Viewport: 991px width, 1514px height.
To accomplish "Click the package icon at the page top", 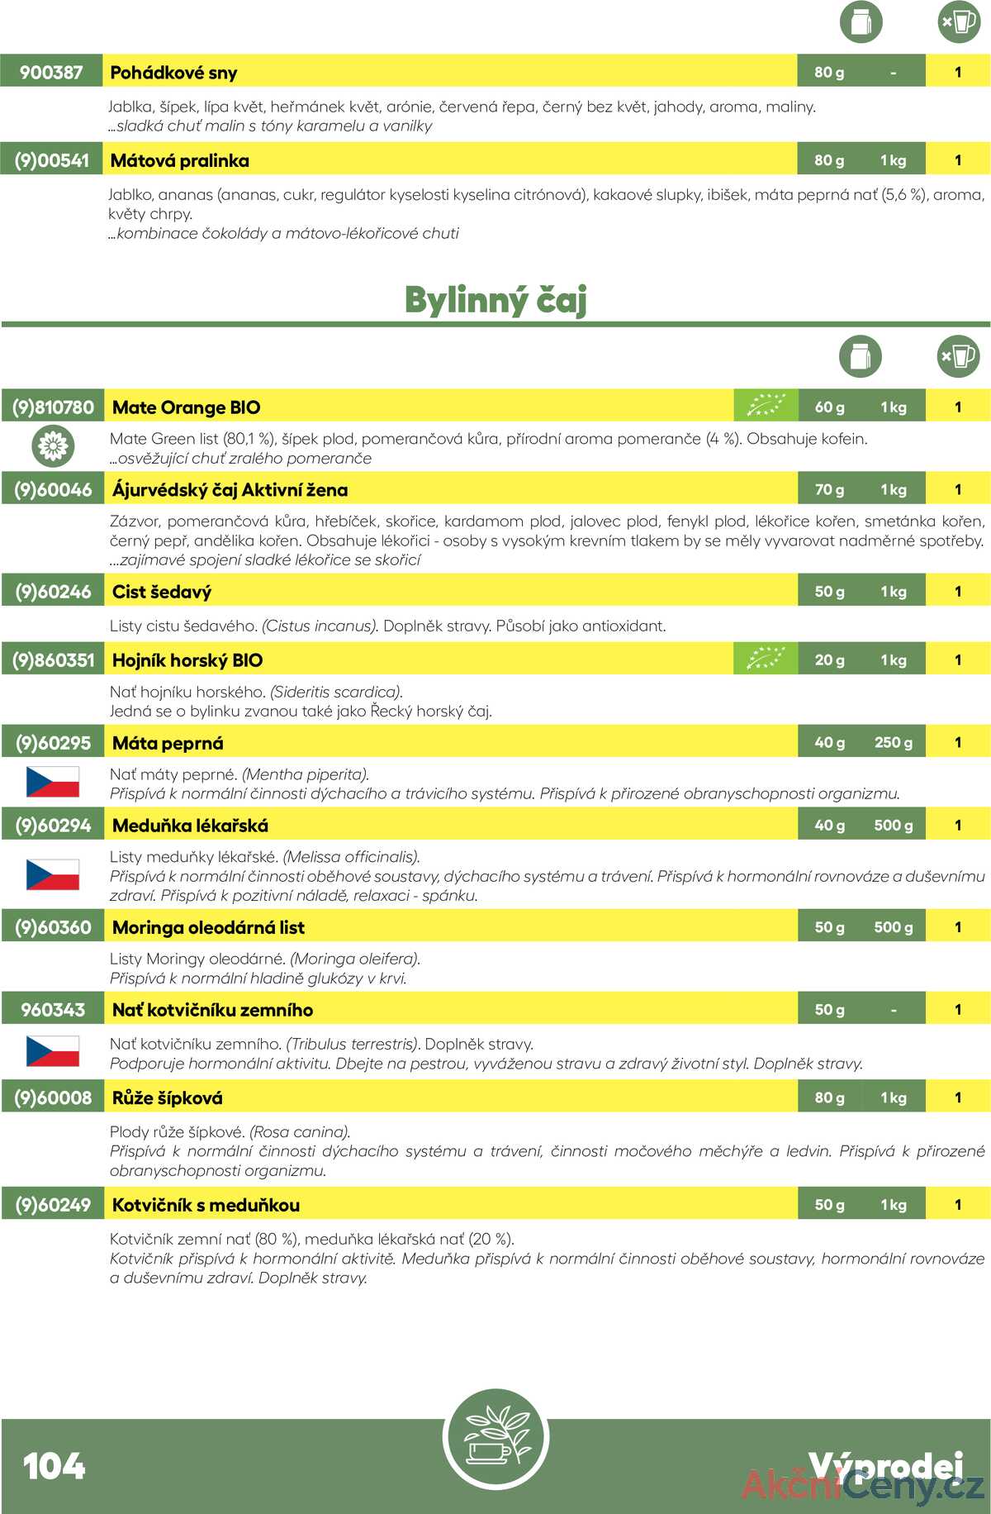I will pos(861,21).
